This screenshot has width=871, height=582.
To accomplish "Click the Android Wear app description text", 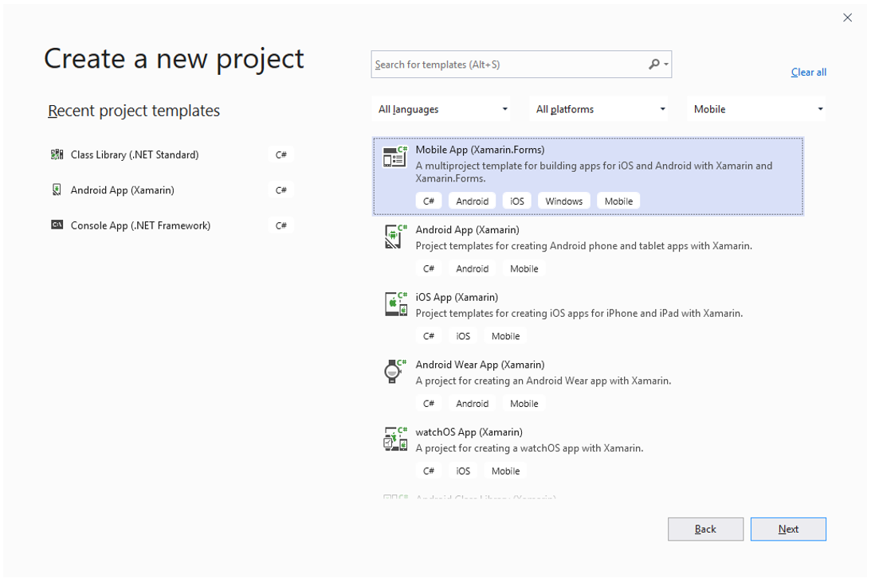I will [x=543, y=381].
